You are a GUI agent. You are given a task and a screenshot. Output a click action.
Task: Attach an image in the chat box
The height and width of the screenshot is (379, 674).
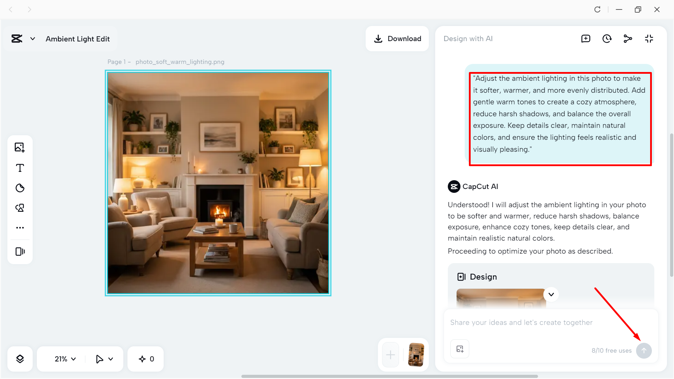point(459,348)
